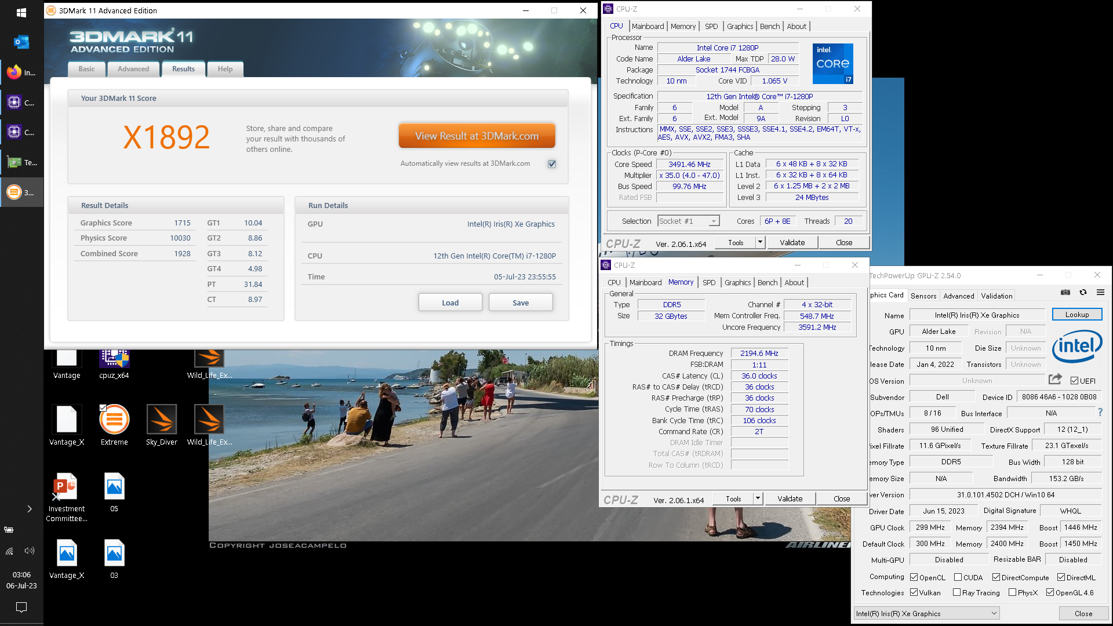Open the notification action center icon
Viewport: 1113px width, 626px height.
[21, 607]
